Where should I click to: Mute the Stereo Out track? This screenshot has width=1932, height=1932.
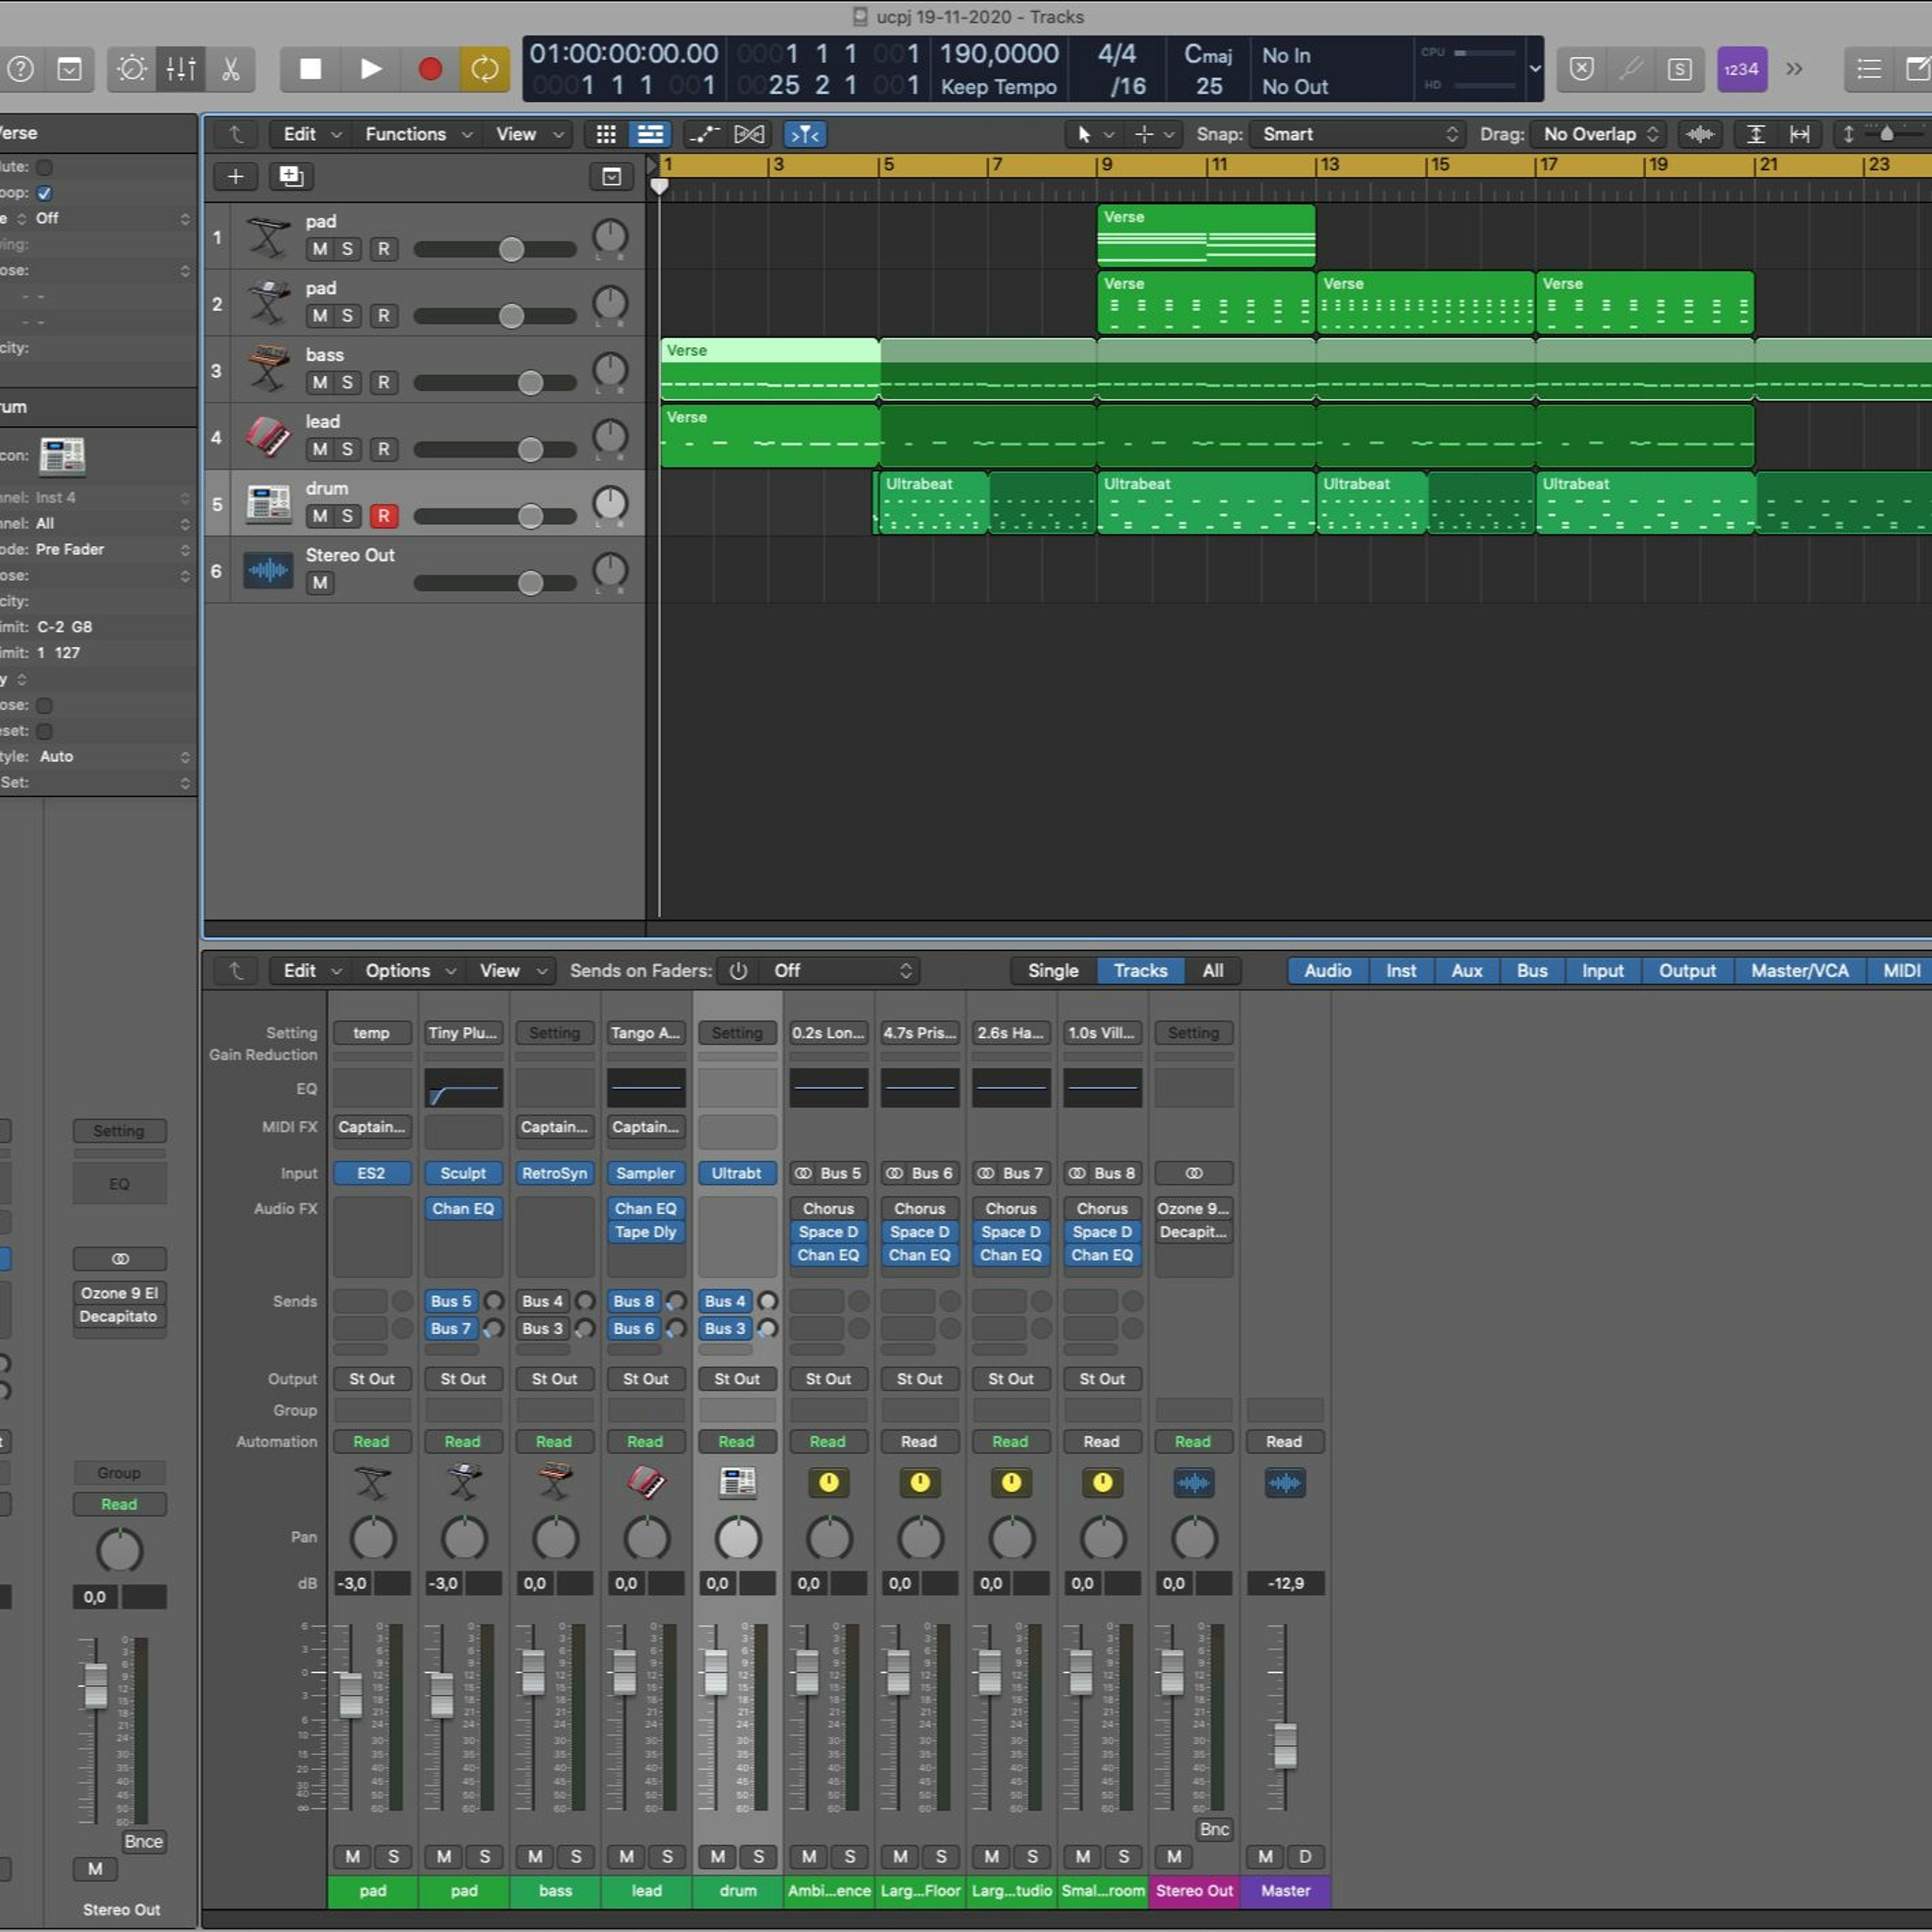[320, 583]
